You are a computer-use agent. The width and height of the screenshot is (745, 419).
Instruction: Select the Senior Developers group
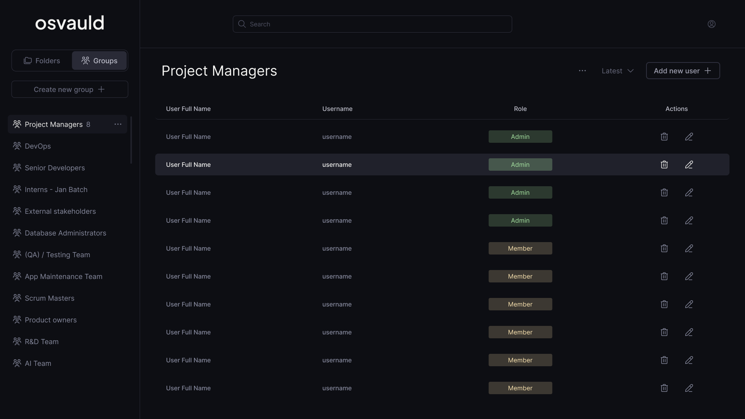point(68,168)
